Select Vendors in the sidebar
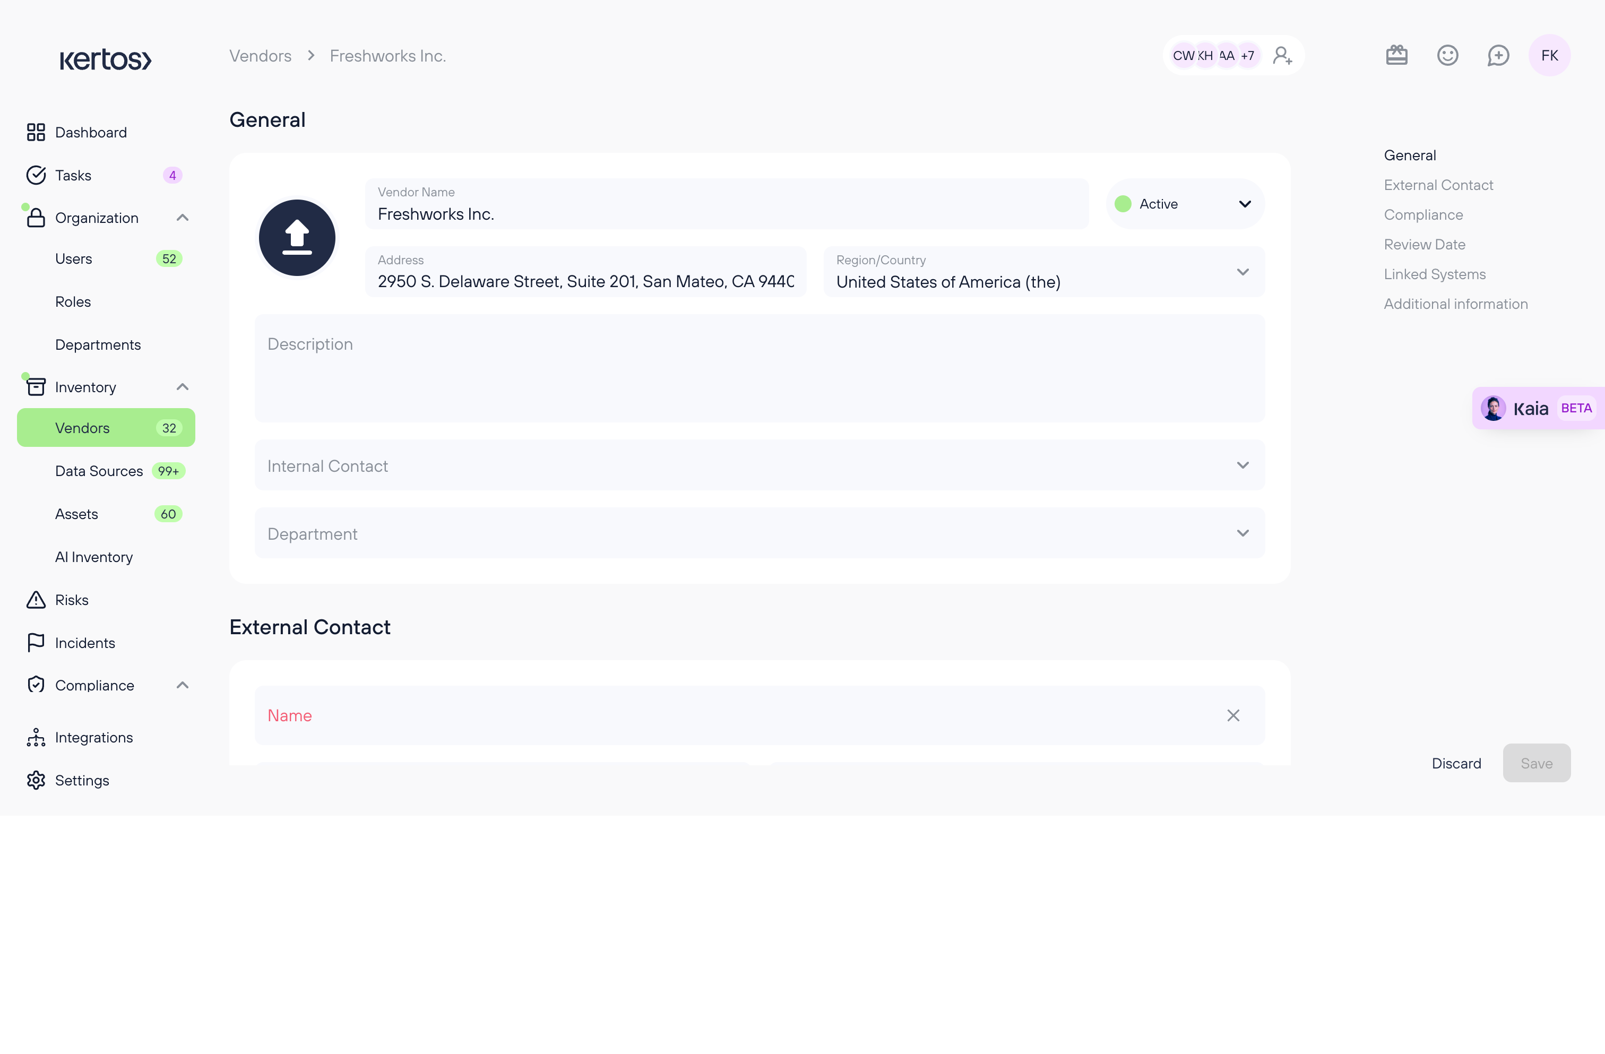 tap(106, 428)
